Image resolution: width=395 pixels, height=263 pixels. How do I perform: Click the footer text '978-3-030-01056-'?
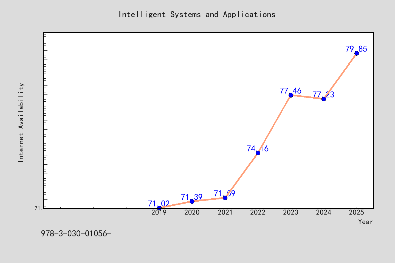coord(76,233)
